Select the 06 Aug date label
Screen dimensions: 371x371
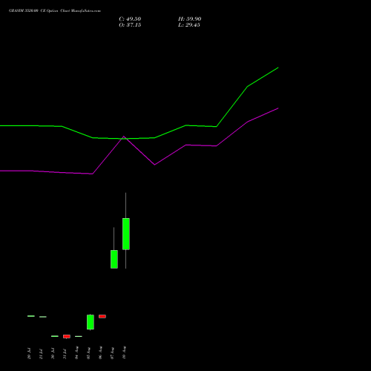click(x=100, y=352)
